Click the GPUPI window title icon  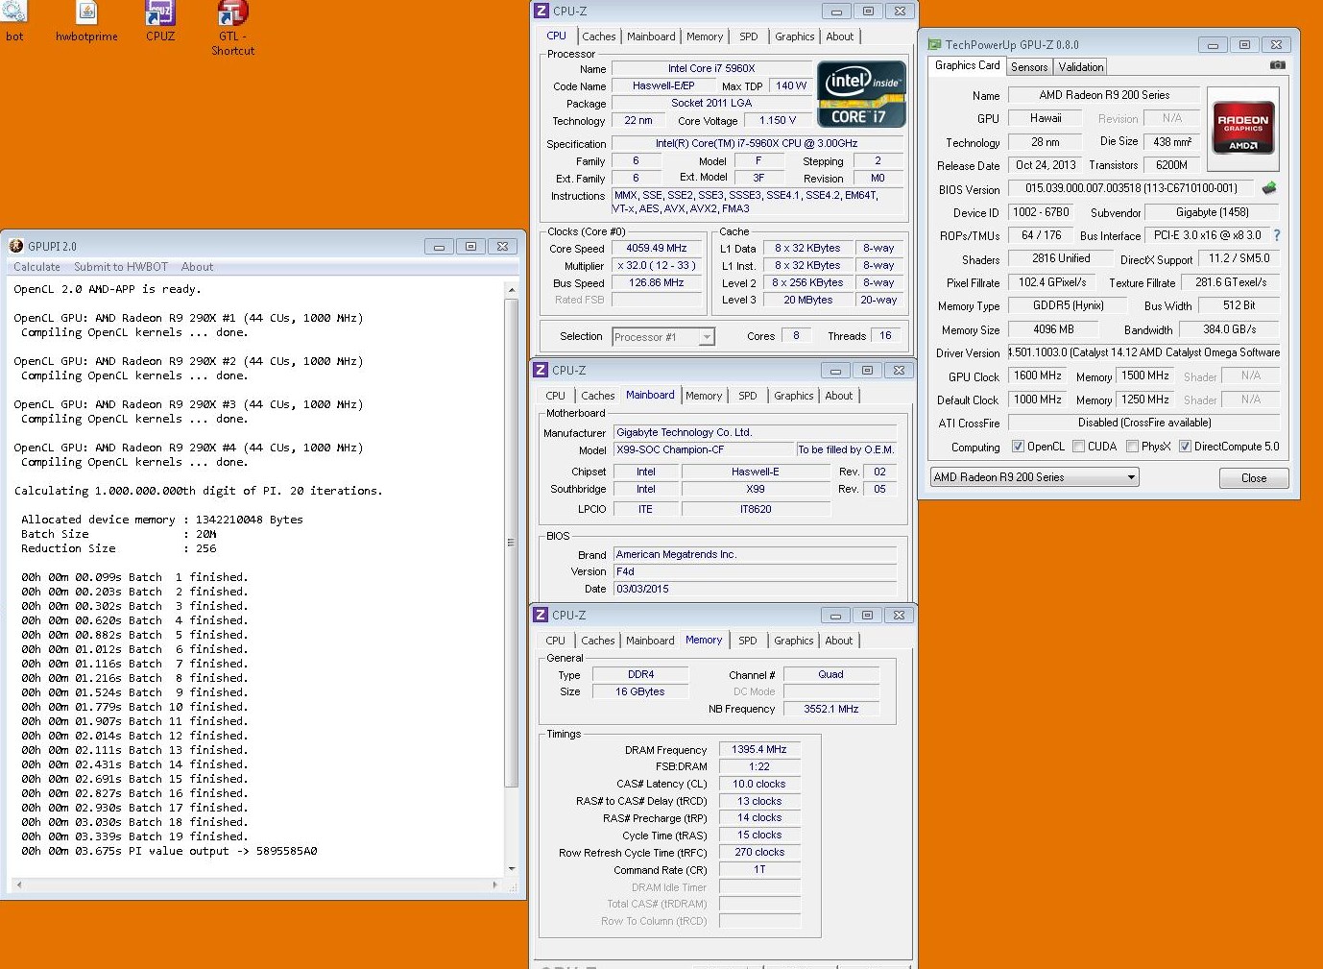tap(16, 246)
